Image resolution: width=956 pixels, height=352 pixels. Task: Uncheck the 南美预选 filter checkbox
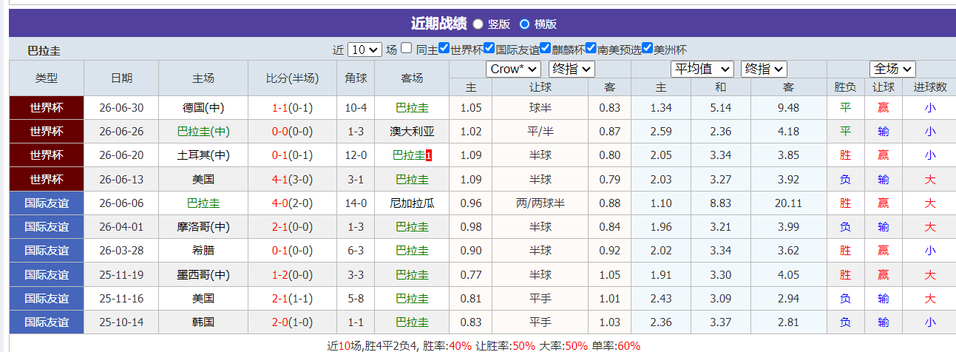pyautogui.click(x=591, y=48)
